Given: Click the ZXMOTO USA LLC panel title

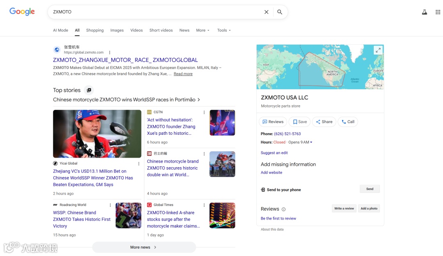Looking at the screenshot, I should coord(285,97).
